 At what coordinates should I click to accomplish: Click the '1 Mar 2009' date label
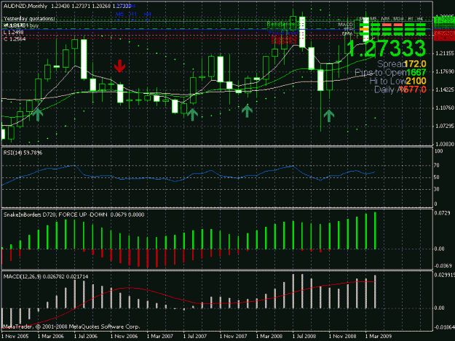379,337
